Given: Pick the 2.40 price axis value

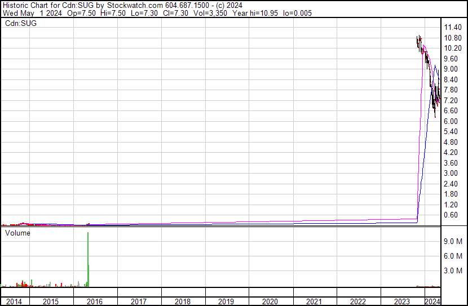Looking at the screenshot, I should (x=451, y=184).
